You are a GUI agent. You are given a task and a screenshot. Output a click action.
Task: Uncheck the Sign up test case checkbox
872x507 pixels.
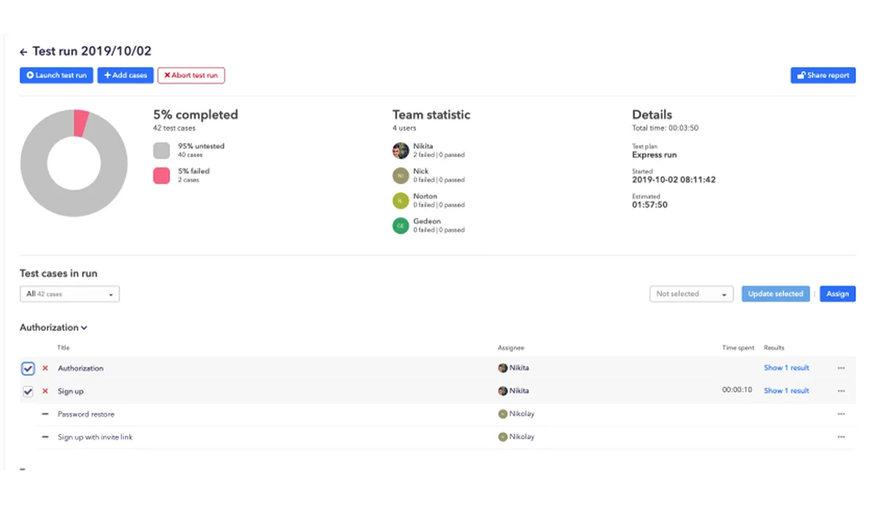tap(28, 391)
